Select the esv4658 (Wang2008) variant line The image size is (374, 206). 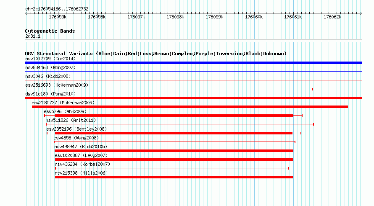coord(174,142)
